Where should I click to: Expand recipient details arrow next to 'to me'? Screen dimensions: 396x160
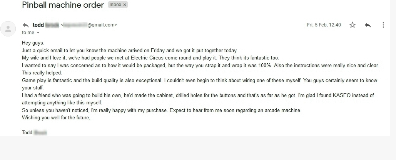point(38,33)
